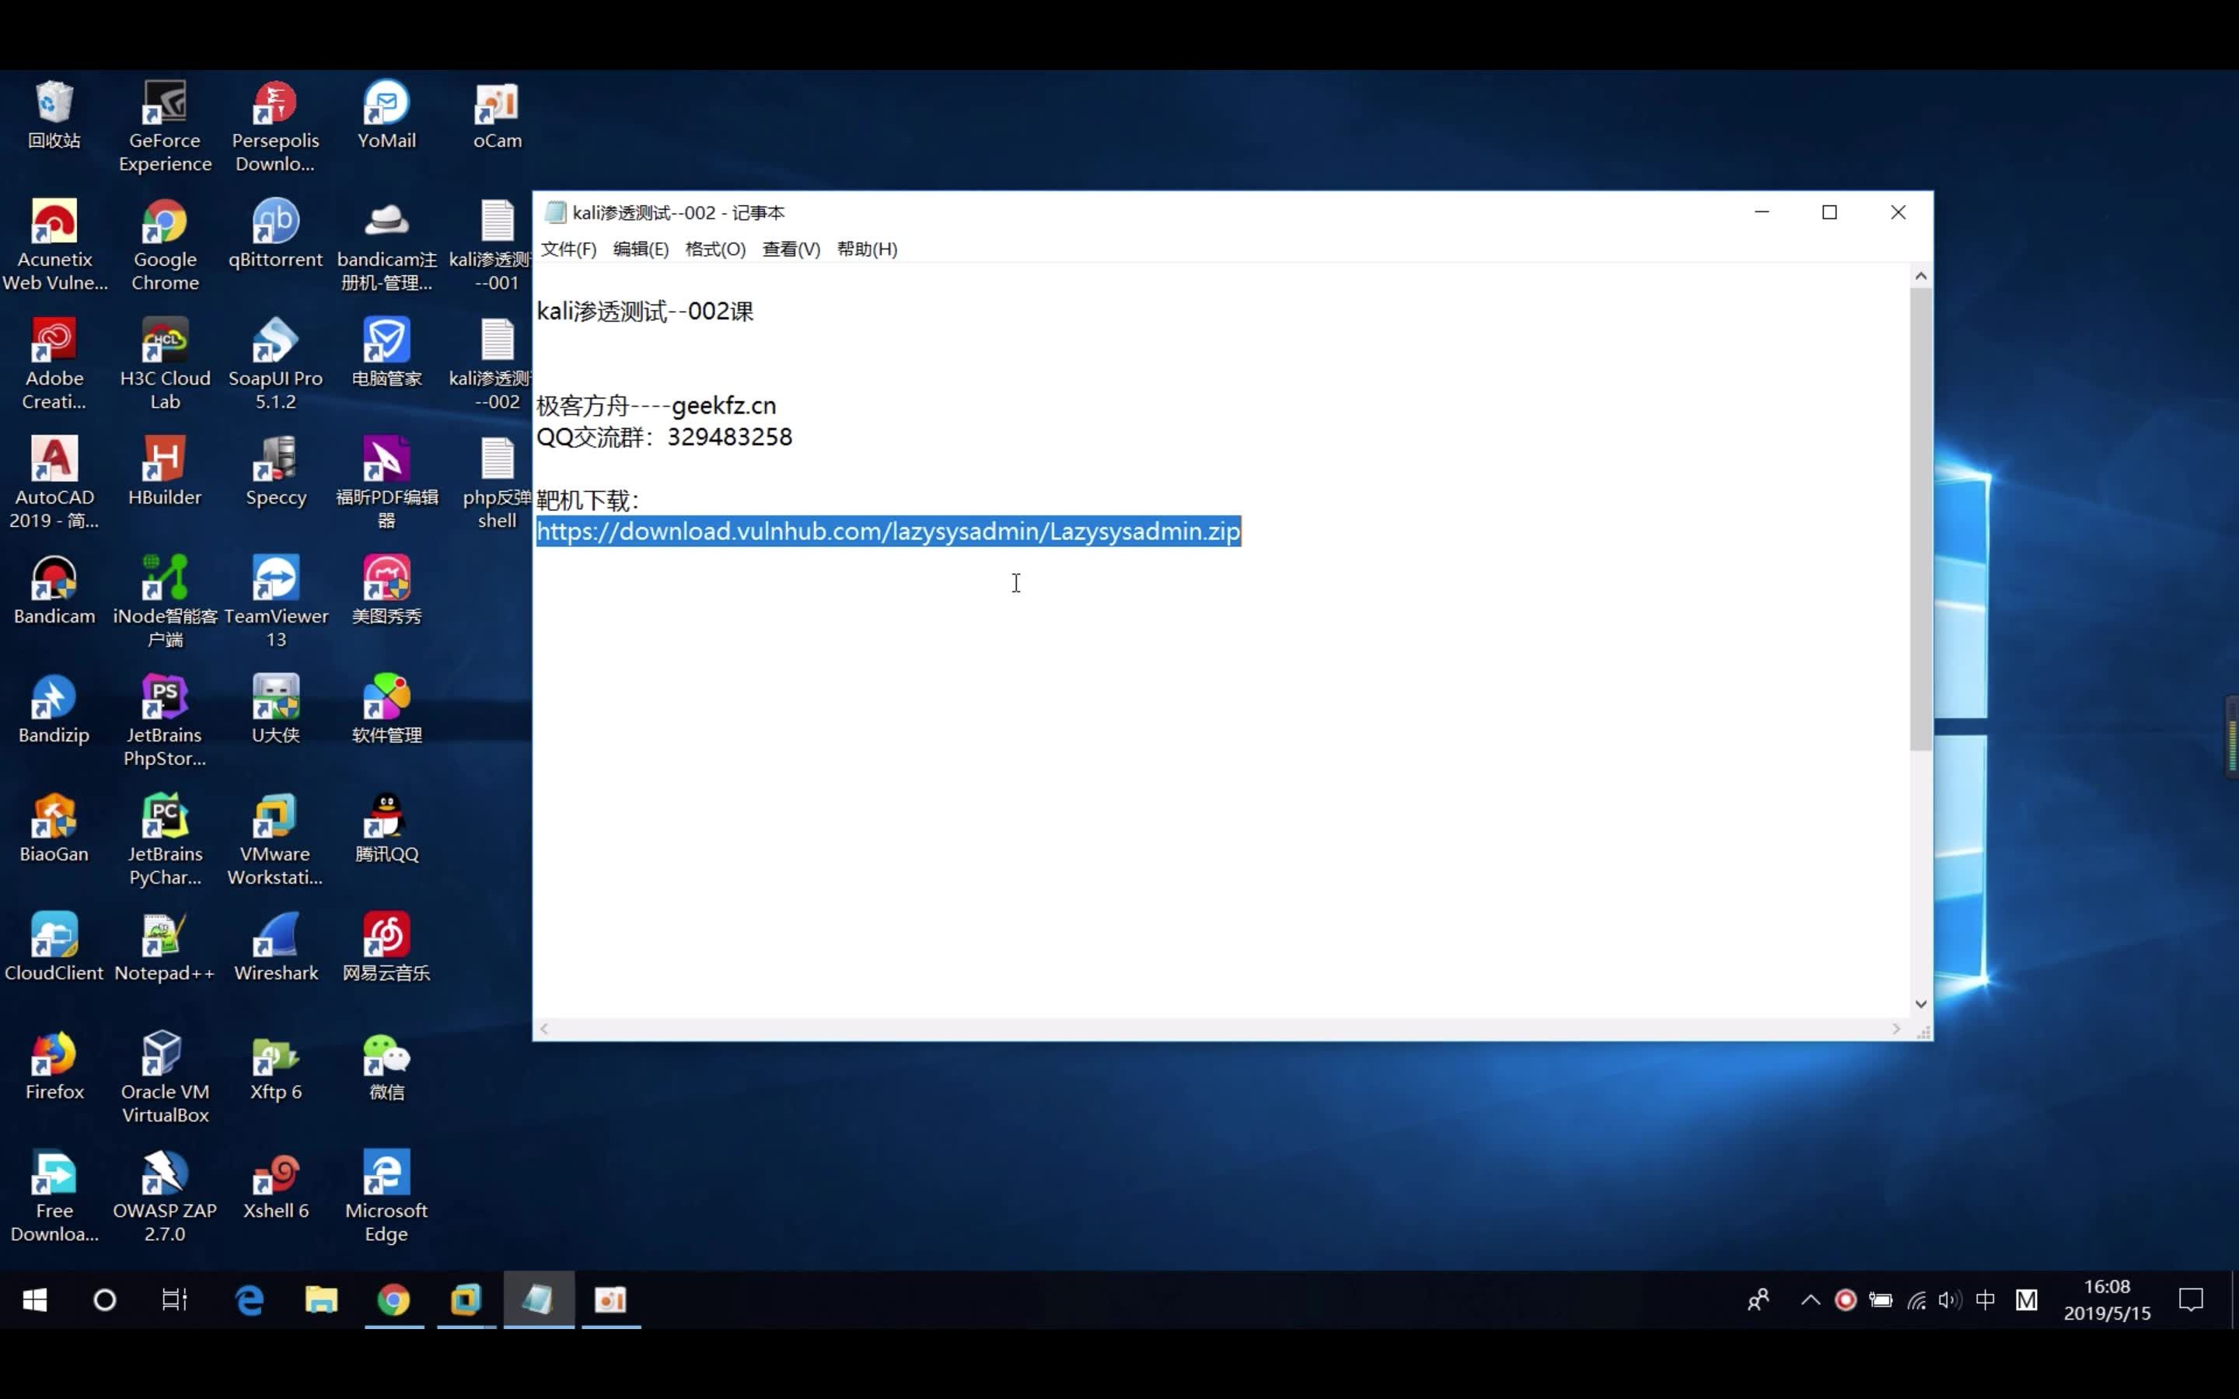
Task: Select Acunetix Web Vulnerability Scanner icon
Action: coord(54,245)
